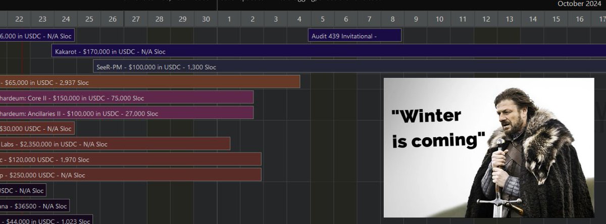Select day 26 in the date header
This screenshot has width=606, height=224.
pos(112,19)
